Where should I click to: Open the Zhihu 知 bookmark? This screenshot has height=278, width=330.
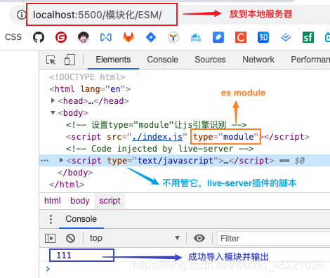pyautogui.click(x=263, y=37)
